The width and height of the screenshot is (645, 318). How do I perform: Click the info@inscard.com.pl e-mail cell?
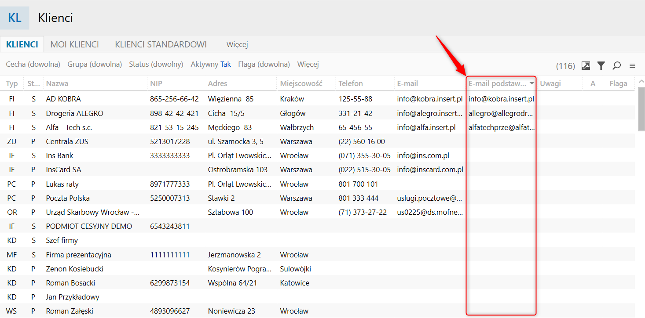430,170
